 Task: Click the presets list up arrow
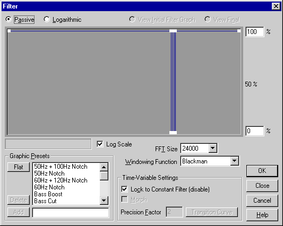coord(104,167)
